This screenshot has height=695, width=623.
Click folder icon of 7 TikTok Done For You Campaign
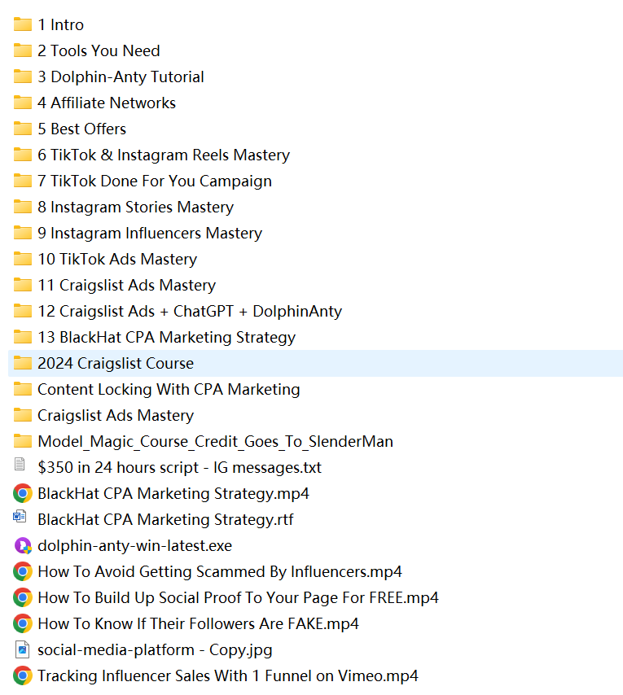click(x=22, y=181)
